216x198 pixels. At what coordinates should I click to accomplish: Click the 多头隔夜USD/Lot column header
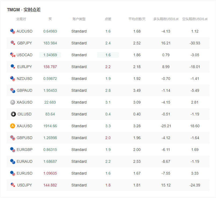point(166,19)
